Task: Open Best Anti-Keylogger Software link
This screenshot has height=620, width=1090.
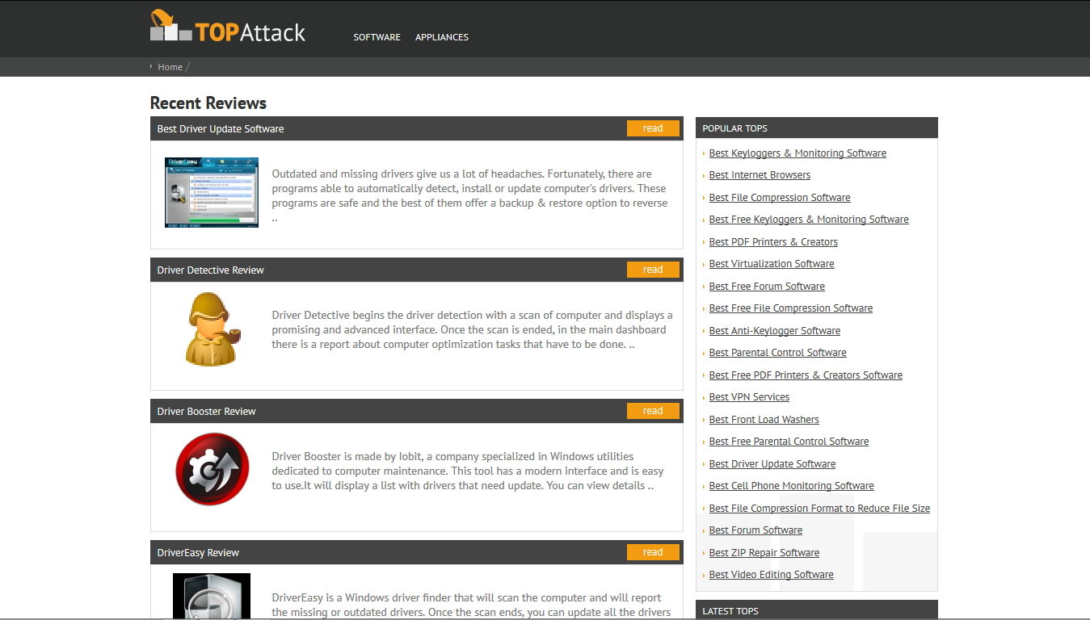Action: 775,331
